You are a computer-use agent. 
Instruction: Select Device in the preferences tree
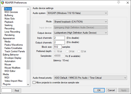[x=8, y=9]
